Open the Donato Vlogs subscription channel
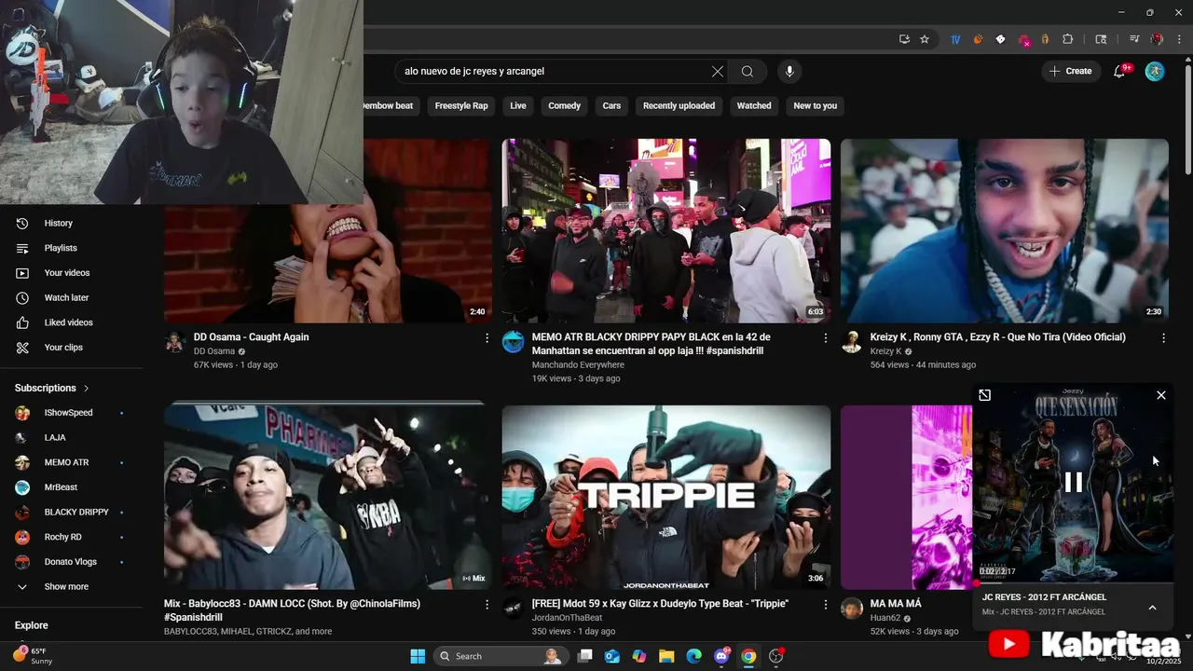The height and width of the screenshot is (671, 1193). 71,562
